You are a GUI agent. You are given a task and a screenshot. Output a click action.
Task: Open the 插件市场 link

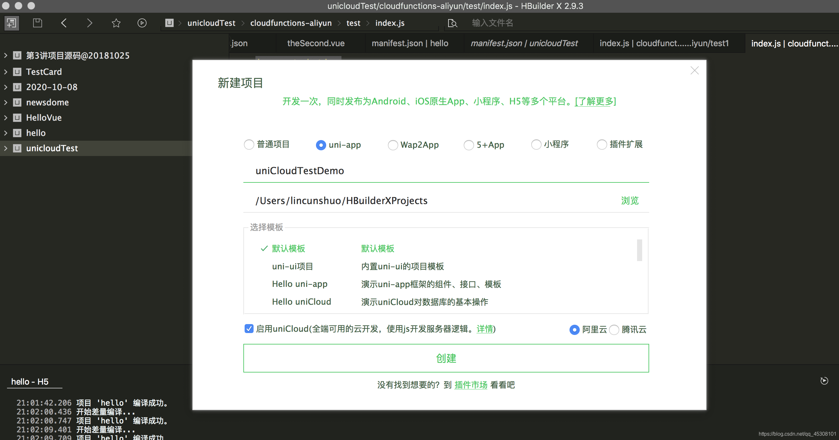click(x=470, y=385)
